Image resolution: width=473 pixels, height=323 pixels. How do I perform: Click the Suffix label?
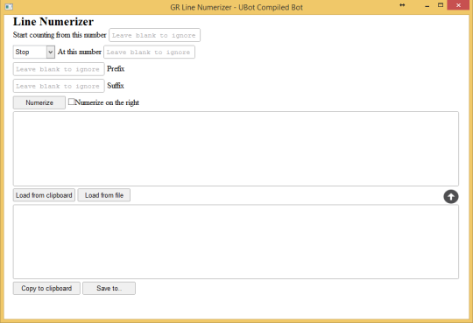point(116,86)
